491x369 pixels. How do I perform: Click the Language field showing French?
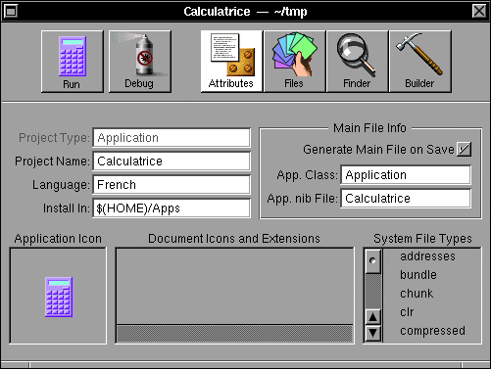pyautogui.click(x=172, y=185)
